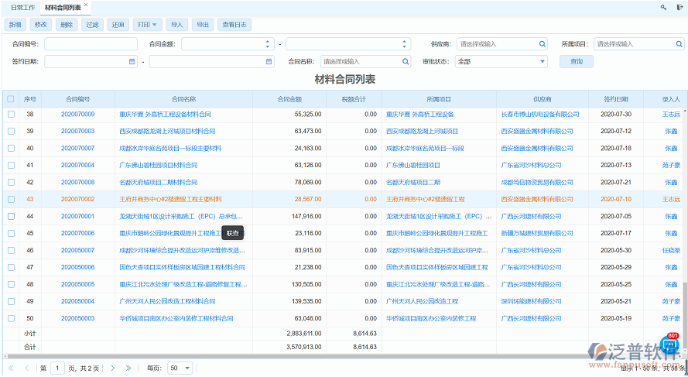Open the 打印 dropdown button
The width and height of the screenshot is (688, 377).
(146, 25)
